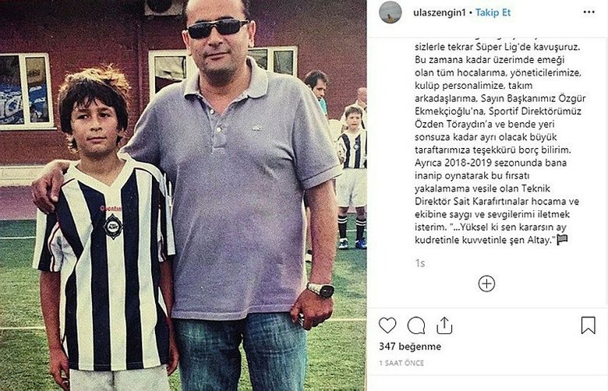Load more comments with plus circle
The width and height of the screenshot is (608, 391).
[x=486, y=284]
